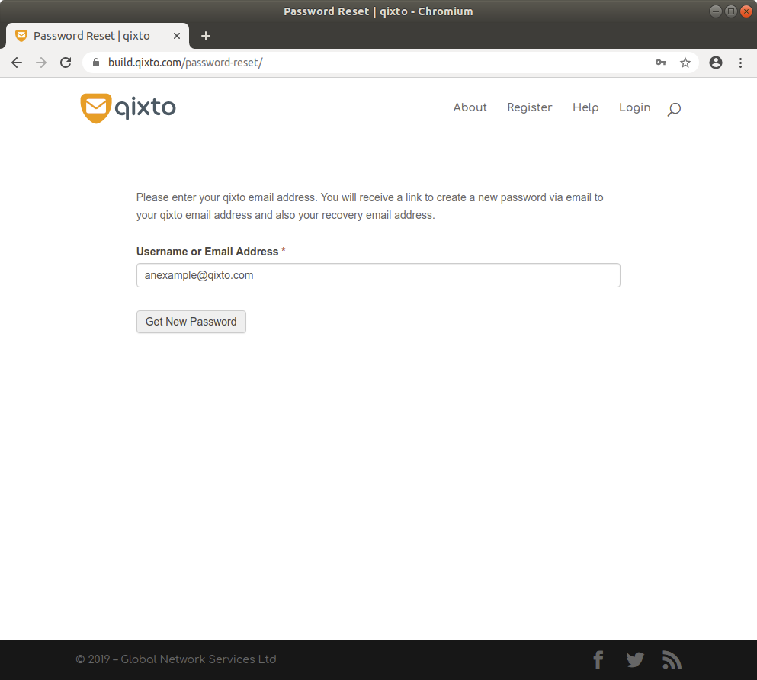Close the Password Reset tab
Screen dimensions: 757x680
[x=177, y=36]
